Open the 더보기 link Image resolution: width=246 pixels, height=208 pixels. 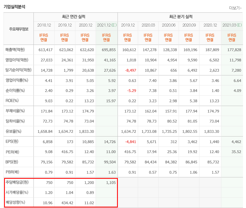[234, 8]
